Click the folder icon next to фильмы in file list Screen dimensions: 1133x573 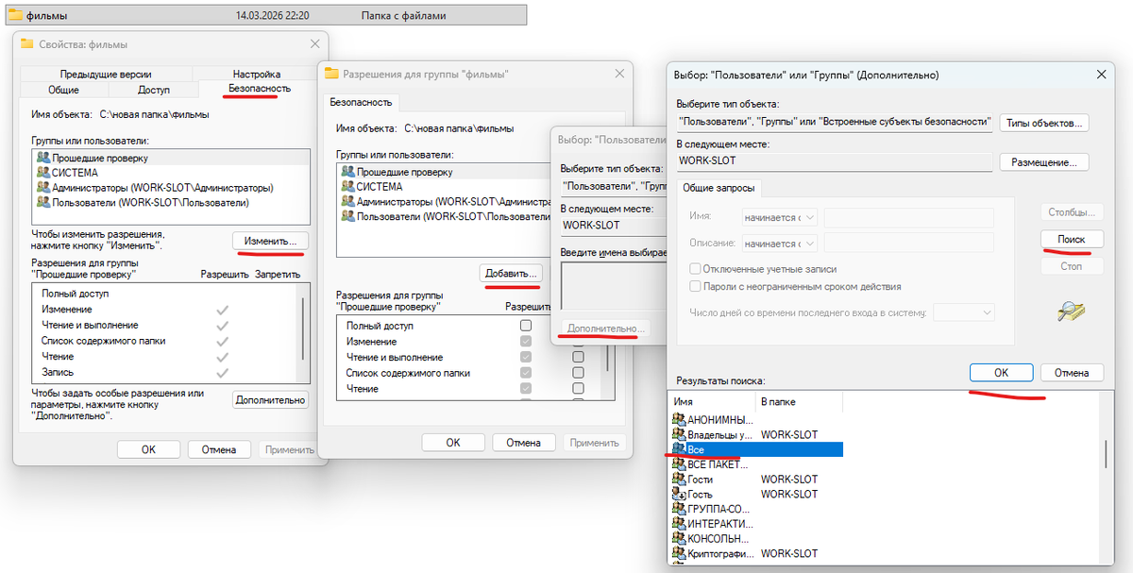click(15, 16)
